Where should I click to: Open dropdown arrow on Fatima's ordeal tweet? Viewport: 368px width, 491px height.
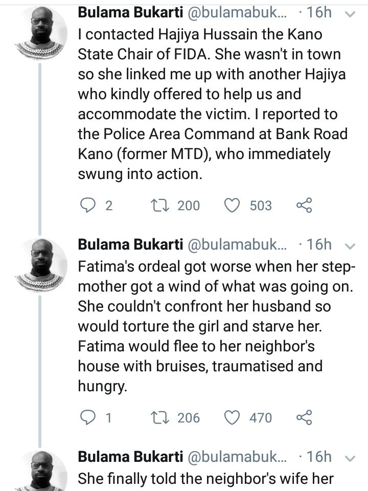tap(350, 246)
